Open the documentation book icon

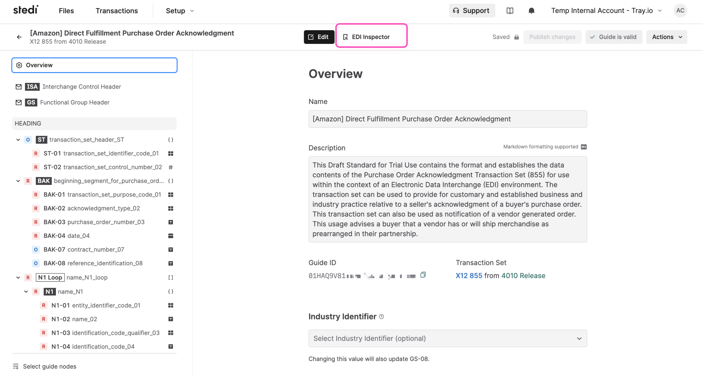click(510, 11)
